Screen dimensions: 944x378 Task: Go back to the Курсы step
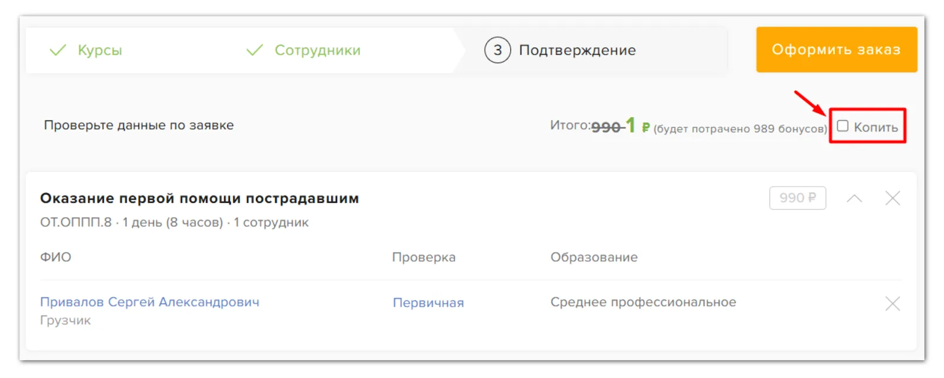point(100,50)
